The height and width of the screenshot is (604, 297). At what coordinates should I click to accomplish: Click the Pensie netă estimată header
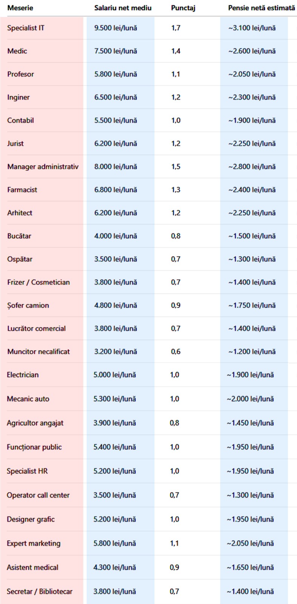pos(261,8)
